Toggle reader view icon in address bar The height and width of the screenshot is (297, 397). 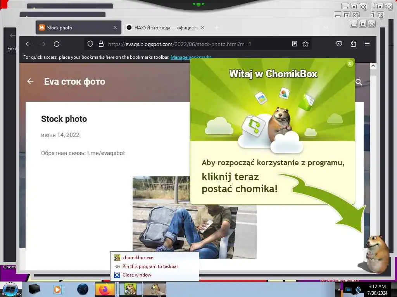pyautogui.click(x=295, y=44)
